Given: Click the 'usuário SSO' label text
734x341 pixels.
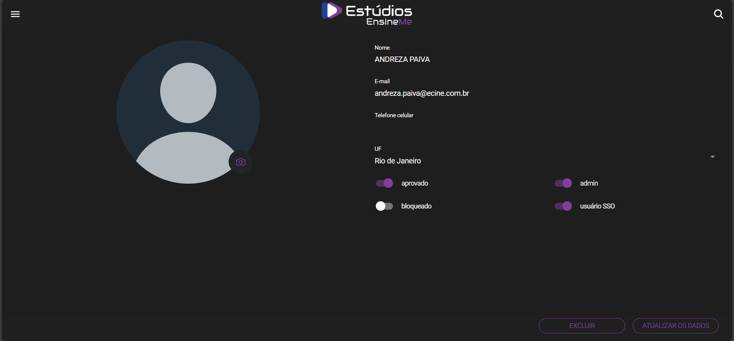Looking at the screenshot, I should pyautogui.click(x=597, y=206).
